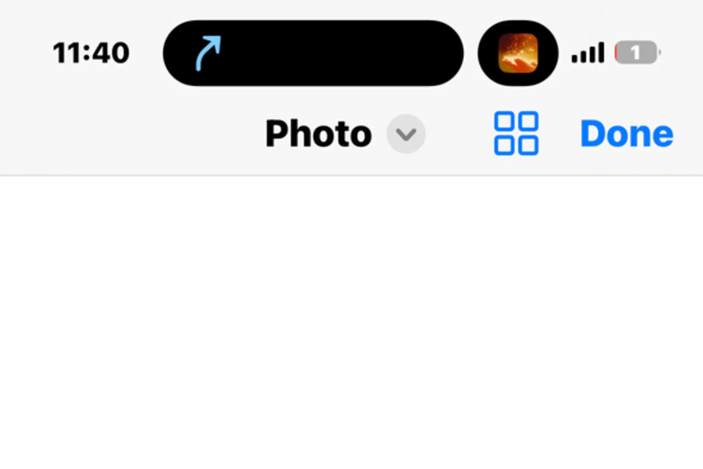Click the blank white content area
Viewport: 703px width, 469px height.
click(x=351, y=322)
